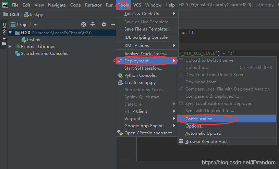Choose Analyze Stack Trace
The width and height of the screenshot is (279, 169).
tap(147, 53)
